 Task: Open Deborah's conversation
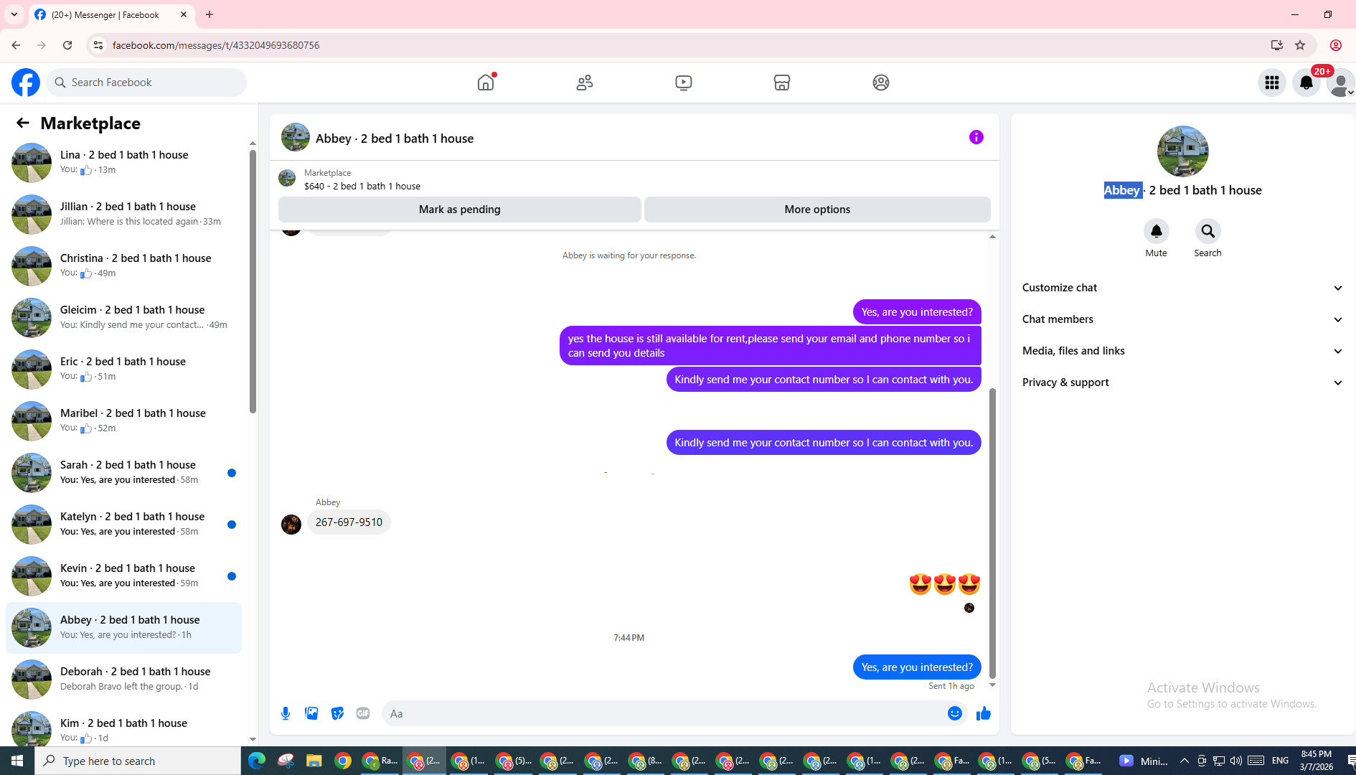point(124,679)
